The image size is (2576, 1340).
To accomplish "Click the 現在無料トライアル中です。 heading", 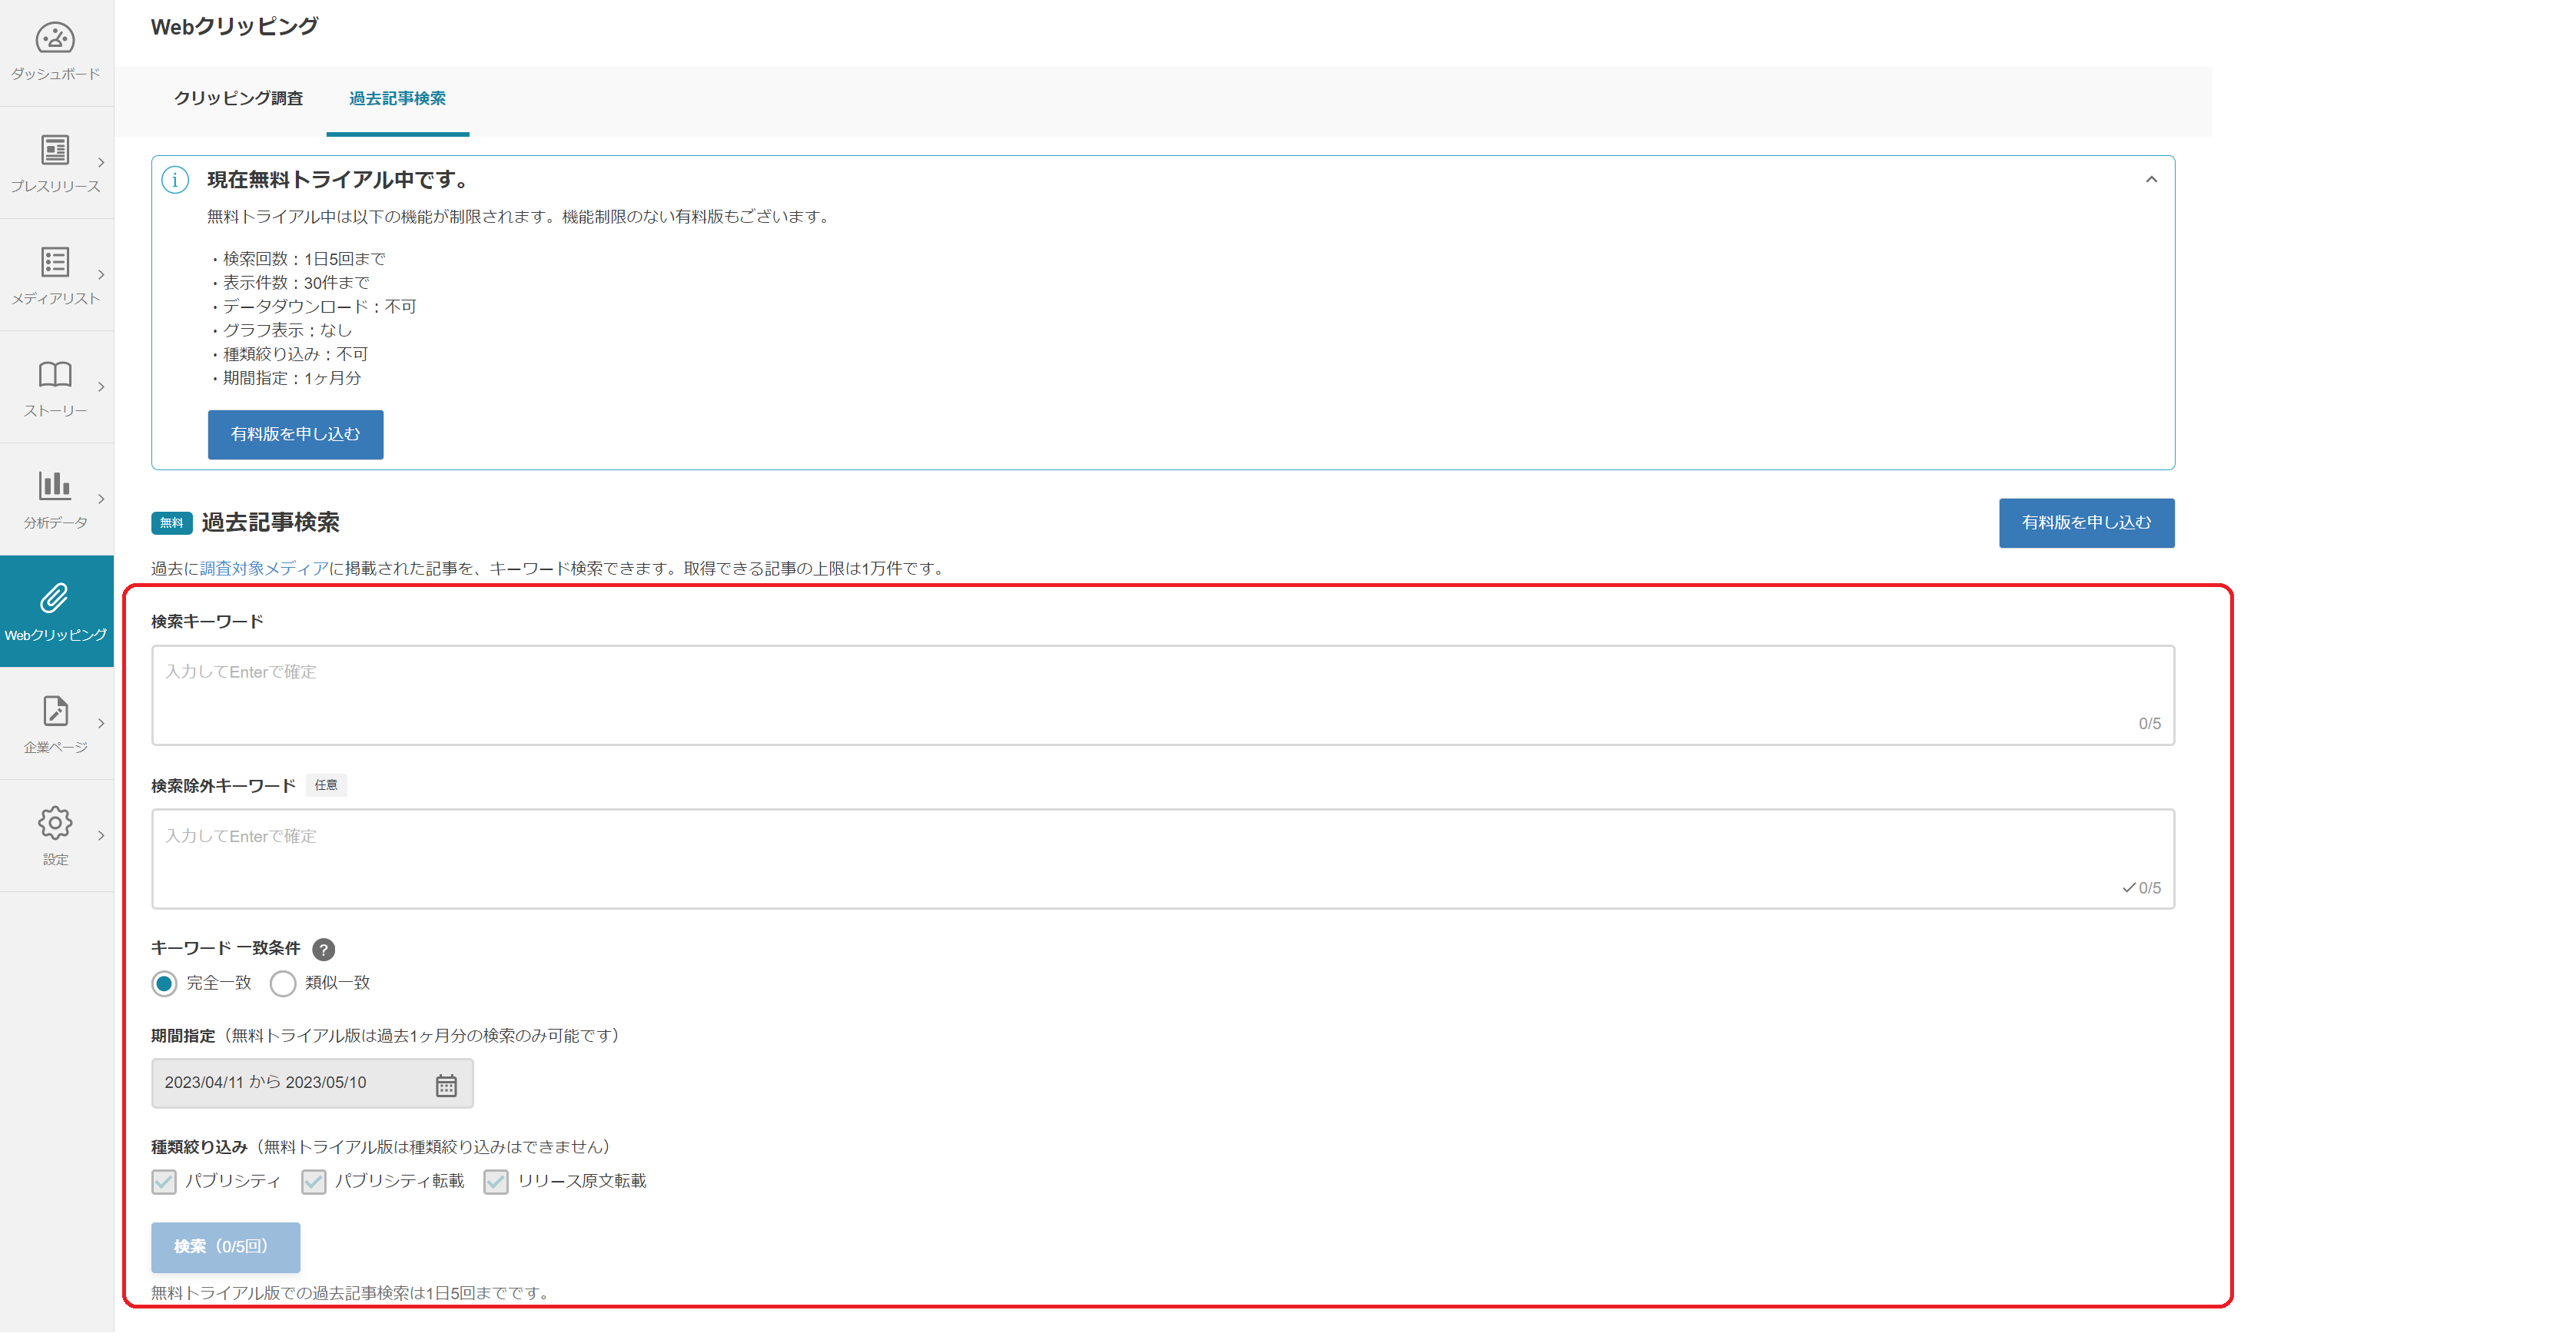I will [338, 180].
